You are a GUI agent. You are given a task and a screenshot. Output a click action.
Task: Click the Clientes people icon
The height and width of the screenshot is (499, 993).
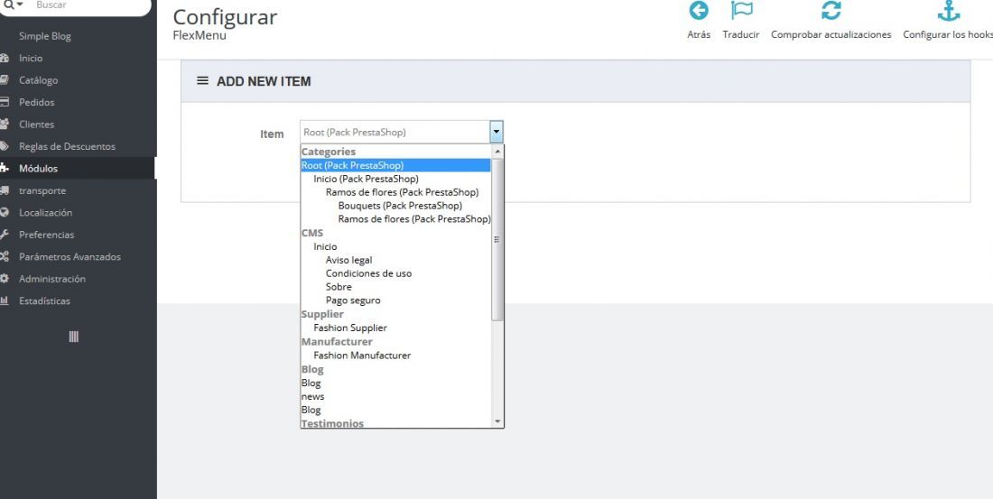5,125
